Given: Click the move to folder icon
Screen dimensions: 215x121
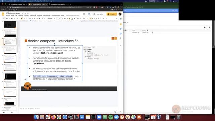Looking at the screenshot, I should coord(25,13).
